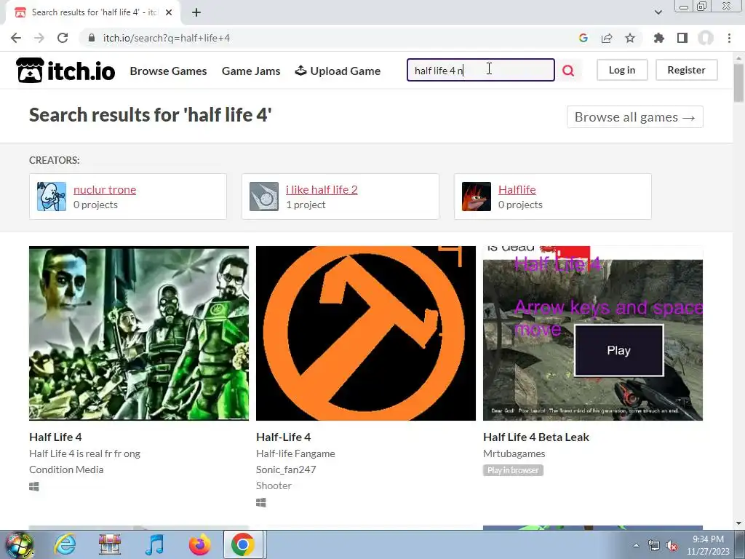Launch Firefox from the taskbar
This screenshot has height=559, width=745.
coord(199,544)
